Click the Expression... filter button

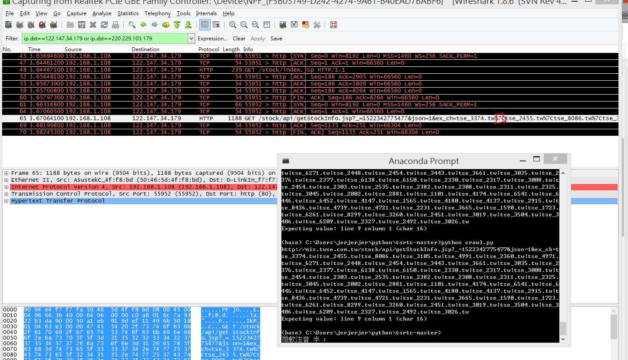(212, 39)
